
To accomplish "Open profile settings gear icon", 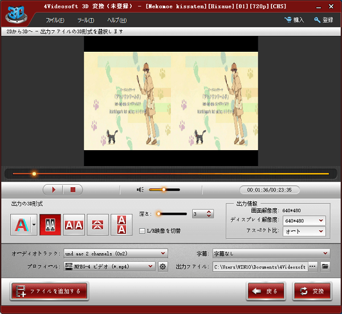I will 162,266.
